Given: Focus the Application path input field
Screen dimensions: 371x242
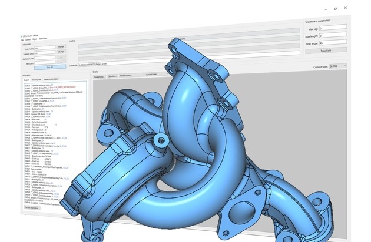Looking at the screenshot, I should pyautogui.click(x=45, y=58).
